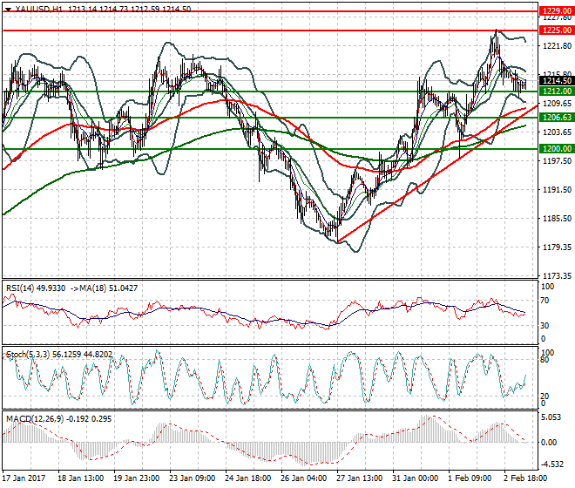This screenshot has height=488, width=575.
Task: Open the chart menu triangle beside XAUUSD,H1
Action: [x=9, y=10]
